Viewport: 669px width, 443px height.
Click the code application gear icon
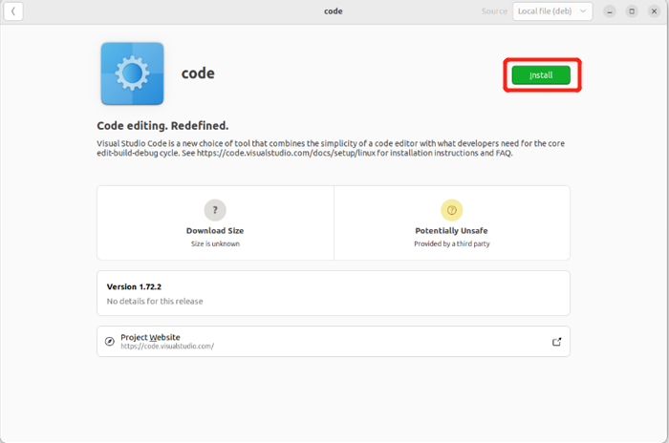(132, 74)
